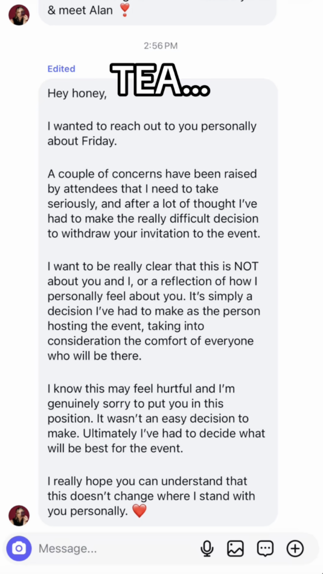Select the "reach out to you personally" paragraph
This screenshot has width=323, height=574.
tap(152, 134)
